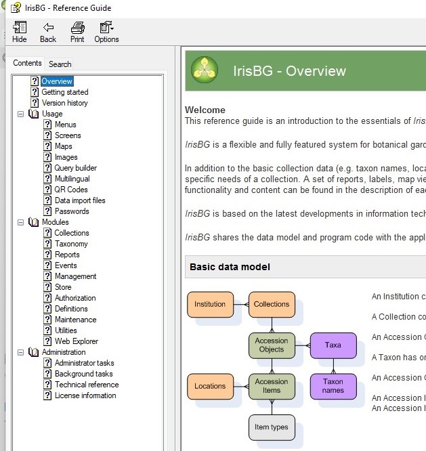The height and width of the screenshot is (451, 426).
Task: Select the Taxonomy help topic
Action: click(71, 244)
